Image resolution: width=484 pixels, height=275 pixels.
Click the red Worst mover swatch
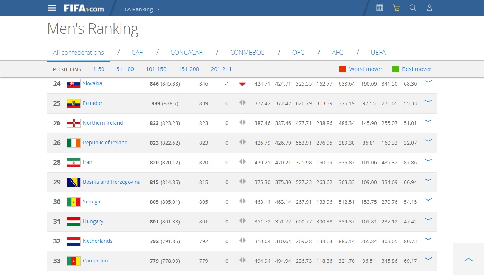(342, 69)
